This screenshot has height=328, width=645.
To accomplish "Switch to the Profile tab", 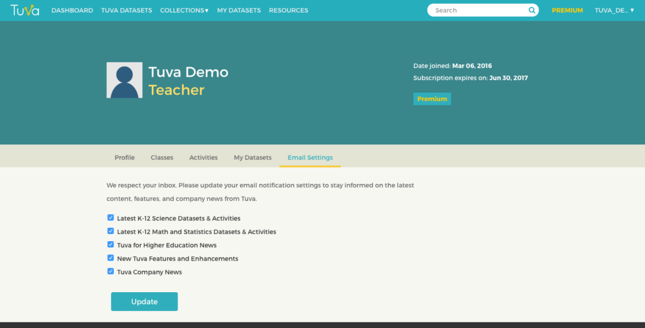I will point(125,157).
